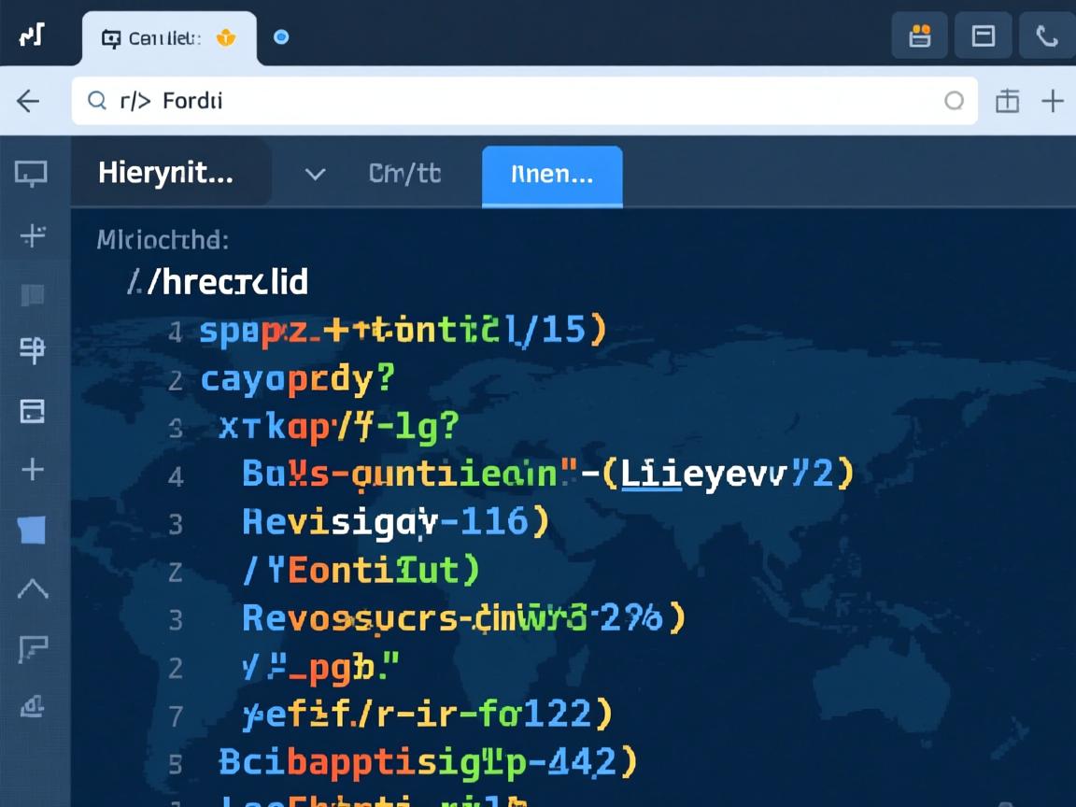Select the plus (add) tool in the sidebar

click(x=34, y=471)
